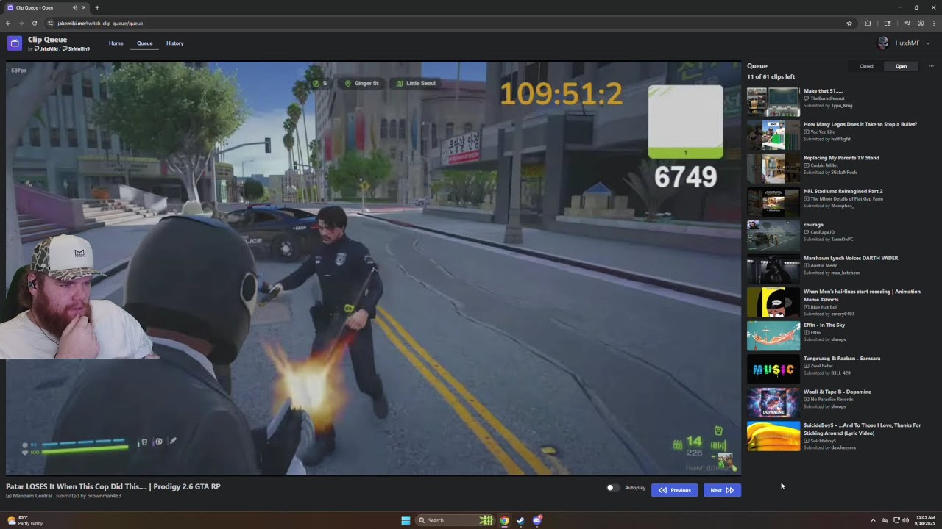Open the Queue navigation tab
942x529 pixels.
coord(145,43)
